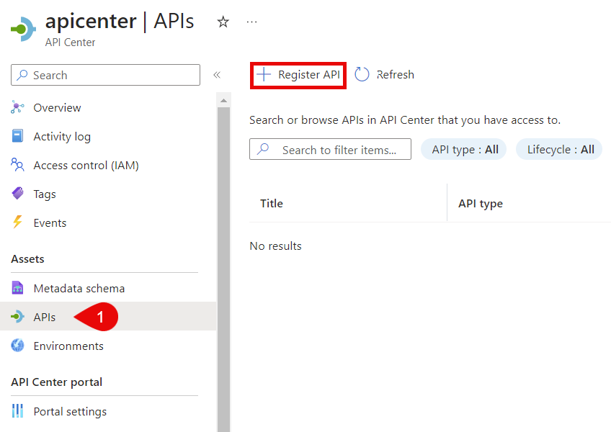This screenshot has width=611, height=432.
Task: Click the Portal settings icon
Action: point(17,411)
